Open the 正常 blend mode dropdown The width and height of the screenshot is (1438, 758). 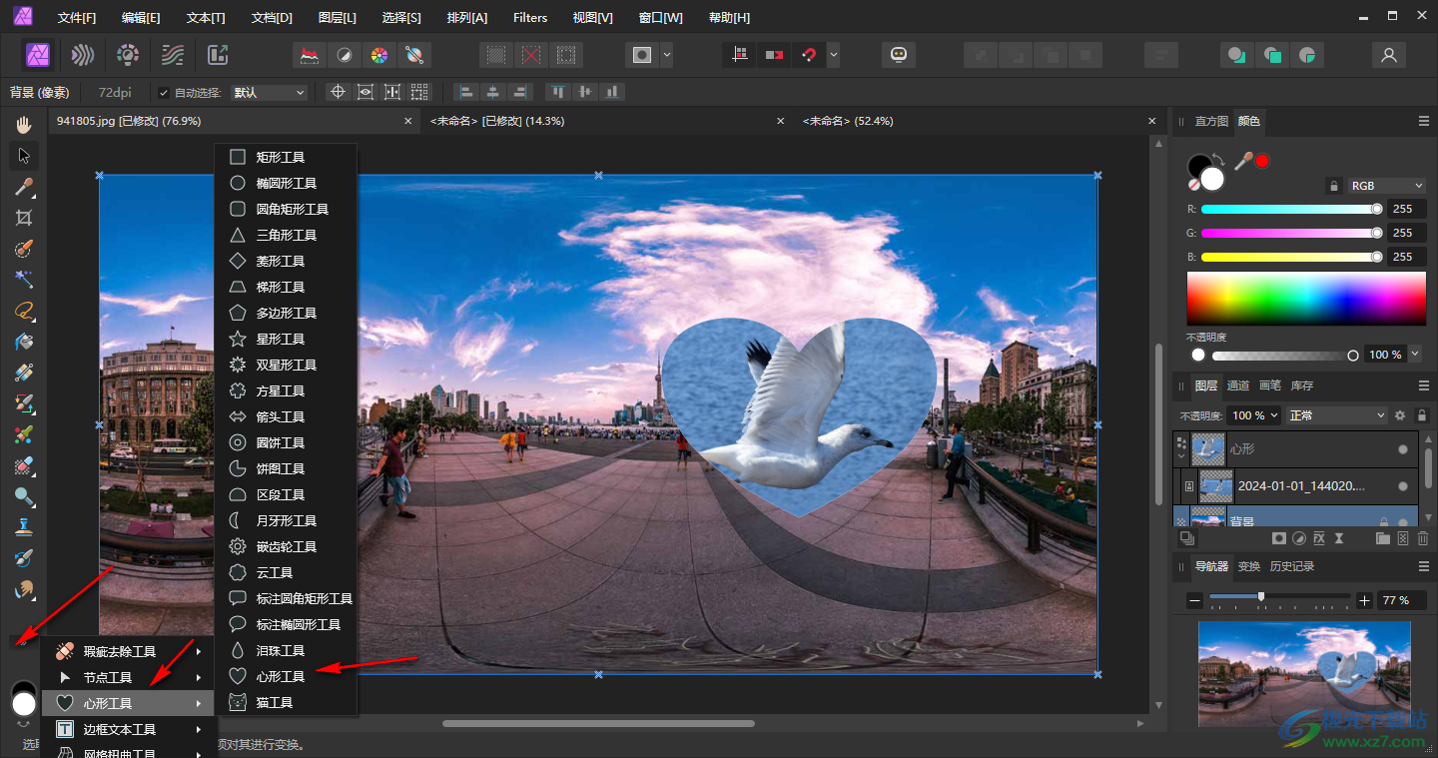pyautogui.click(x=1336, y=415)
